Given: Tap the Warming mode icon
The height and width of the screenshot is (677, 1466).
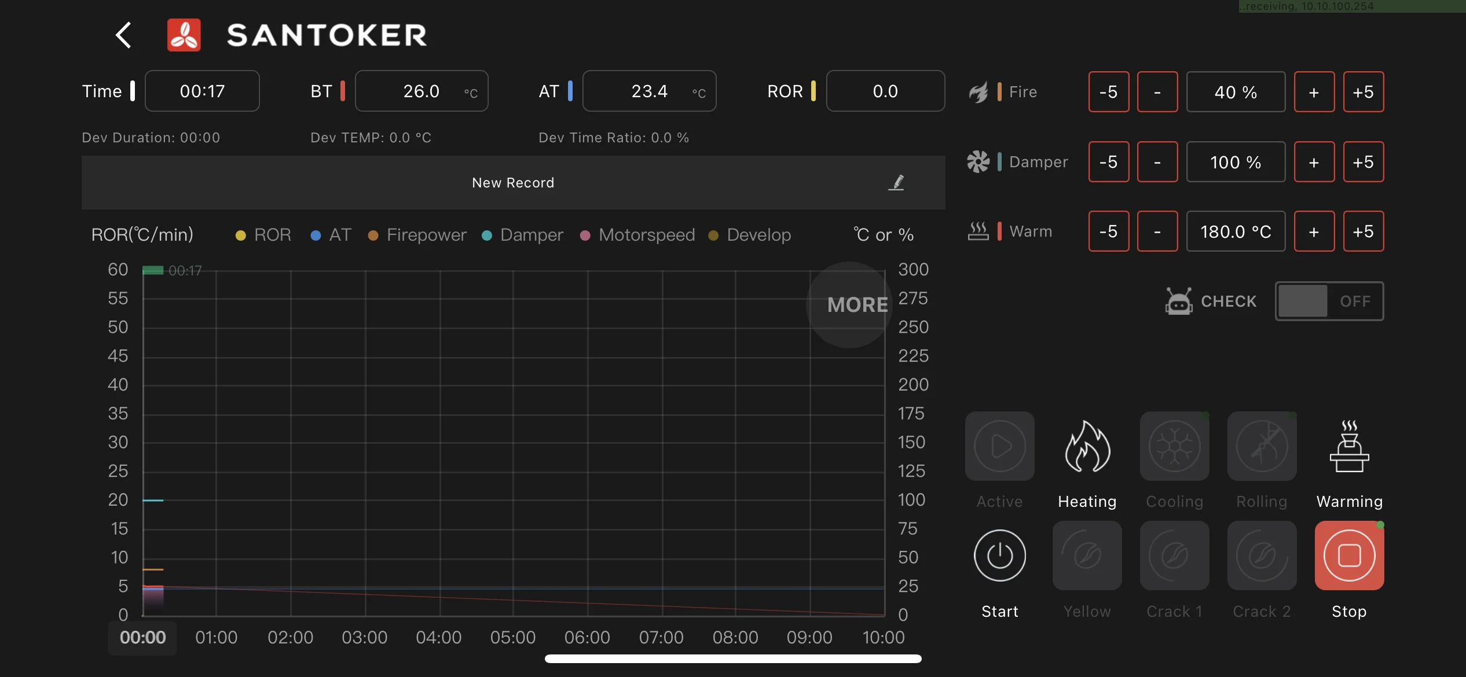Looking at the screenshot, I should coord(1349,447).
